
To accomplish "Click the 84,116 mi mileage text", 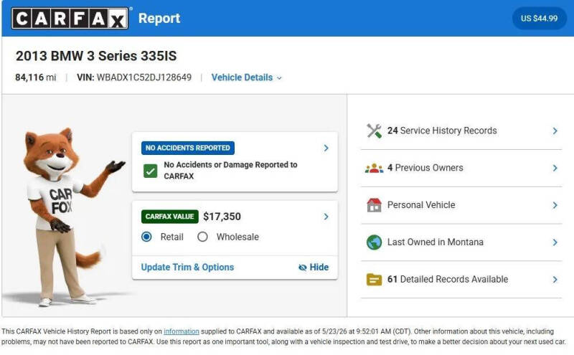I will pos(35,77).
